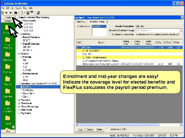
Task: Select the DCAP reimbursement node
Action: pyautogui.click(x=25, y=77)
